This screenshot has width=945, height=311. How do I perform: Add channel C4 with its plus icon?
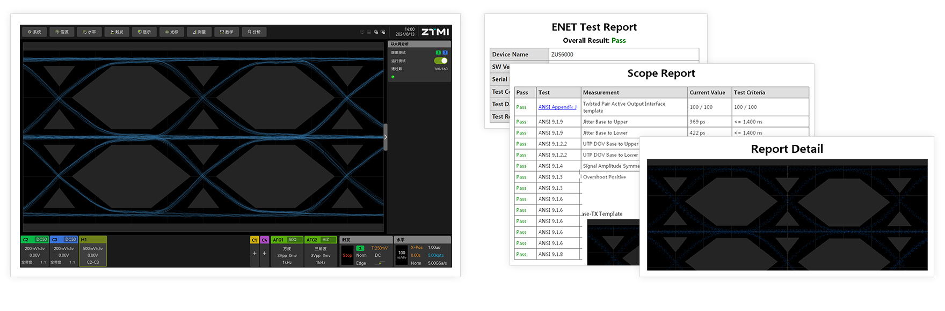click(x=264, y=253)
